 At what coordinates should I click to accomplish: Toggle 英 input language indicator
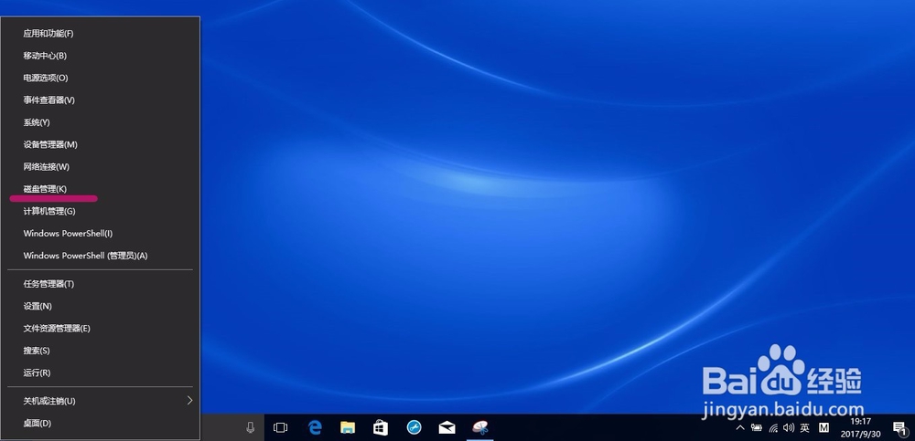[x=805, y=427]
